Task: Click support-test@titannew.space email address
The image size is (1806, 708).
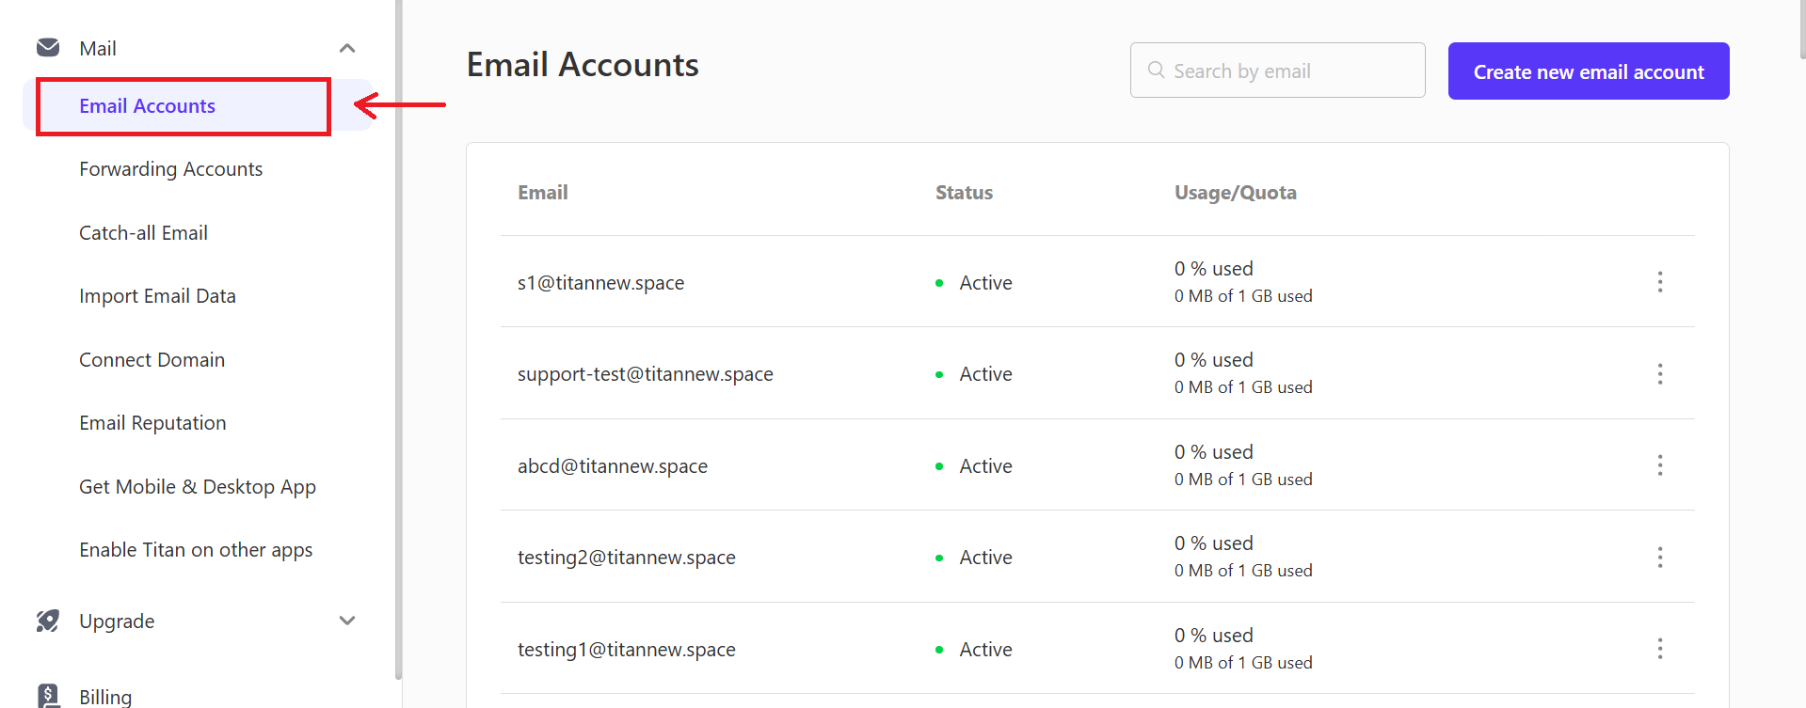Action: coord(646,374)
